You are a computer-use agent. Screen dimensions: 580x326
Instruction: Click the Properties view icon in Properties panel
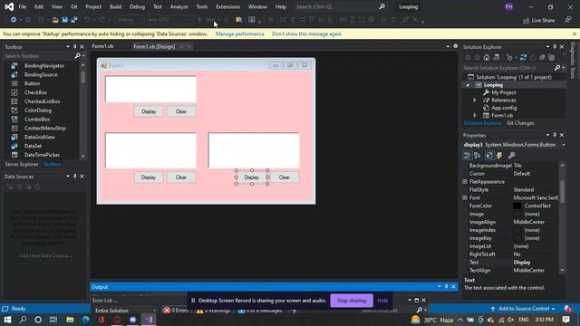[489, 156]
